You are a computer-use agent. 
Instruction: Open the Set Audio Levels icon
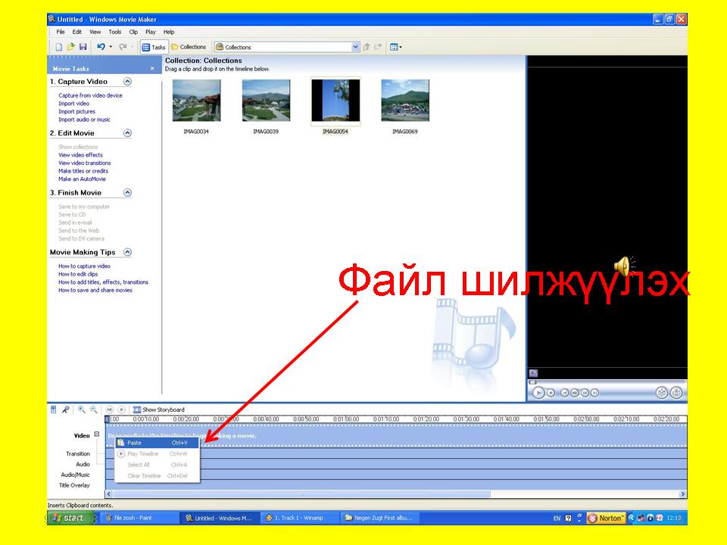(54, 410)
